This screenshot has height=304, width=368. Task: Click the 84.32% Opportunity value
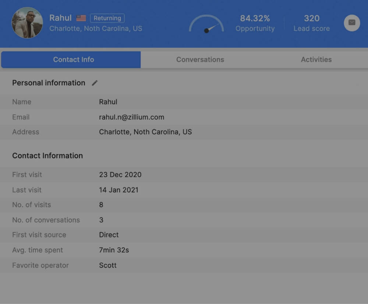coord(255,18)
